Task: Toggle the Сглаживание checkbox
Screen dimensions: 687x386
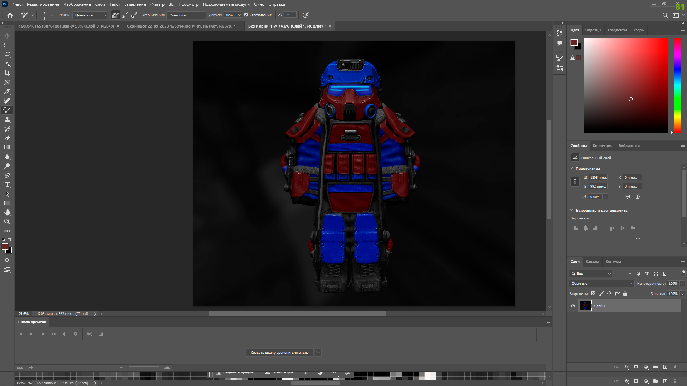Action: 246,15
